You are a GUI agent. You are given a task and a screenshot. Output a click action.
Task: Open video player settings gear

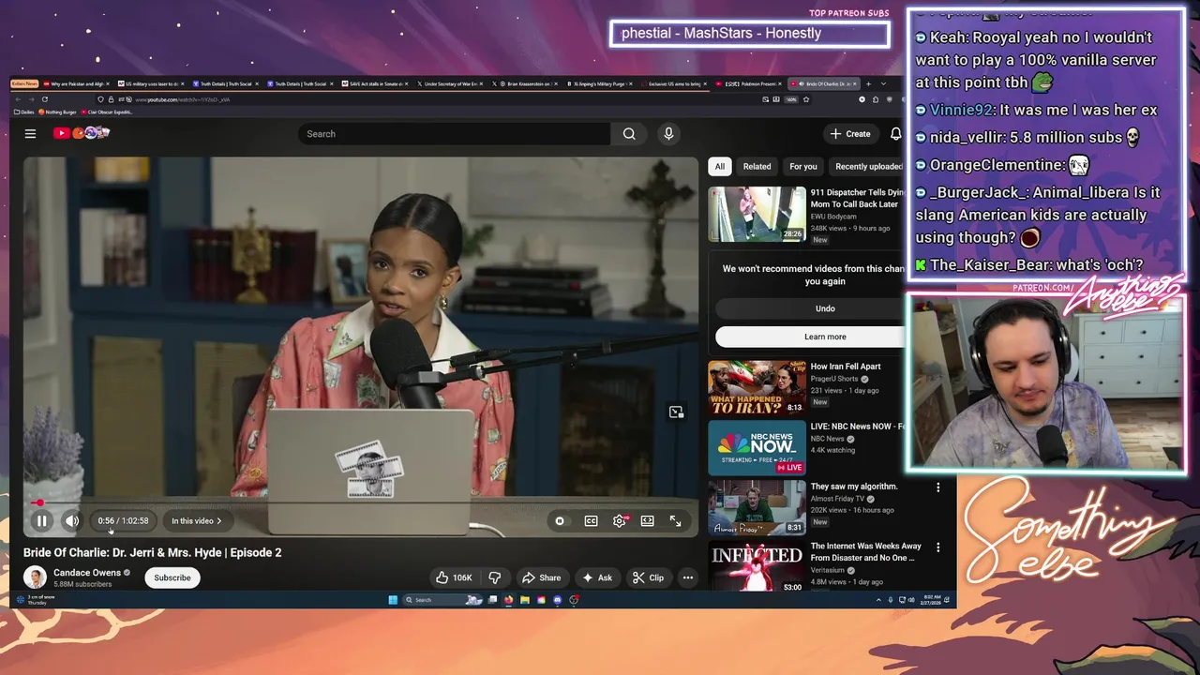pyautogui.click(x=620, y=521)
